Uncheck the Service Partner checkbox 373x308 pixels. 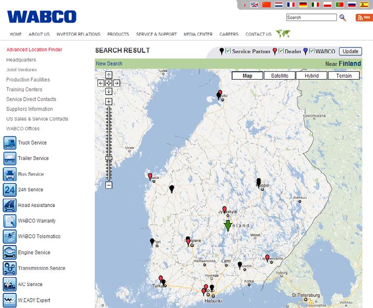(x=228, y=51)
